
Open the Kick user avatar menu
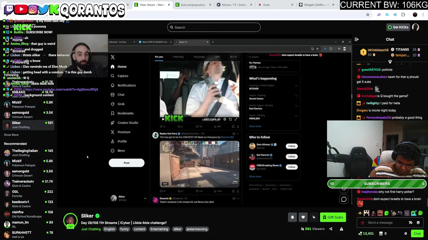pyautogui.click(x=416, y=27)
